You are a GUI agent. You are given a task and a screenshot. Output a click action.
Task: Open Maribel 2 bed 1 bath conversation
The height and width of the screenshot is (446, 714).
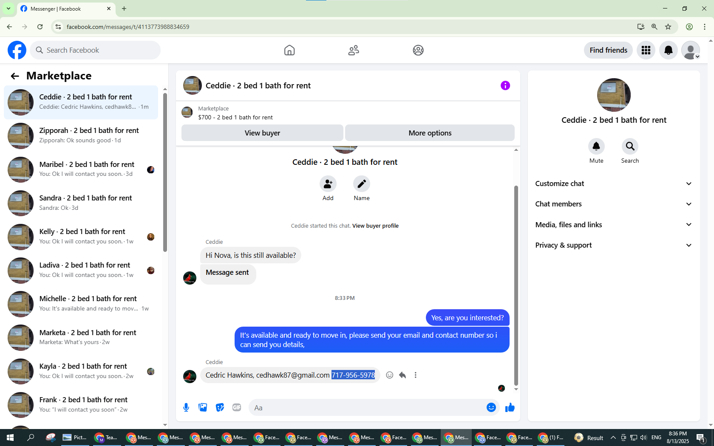pos(81,169)
